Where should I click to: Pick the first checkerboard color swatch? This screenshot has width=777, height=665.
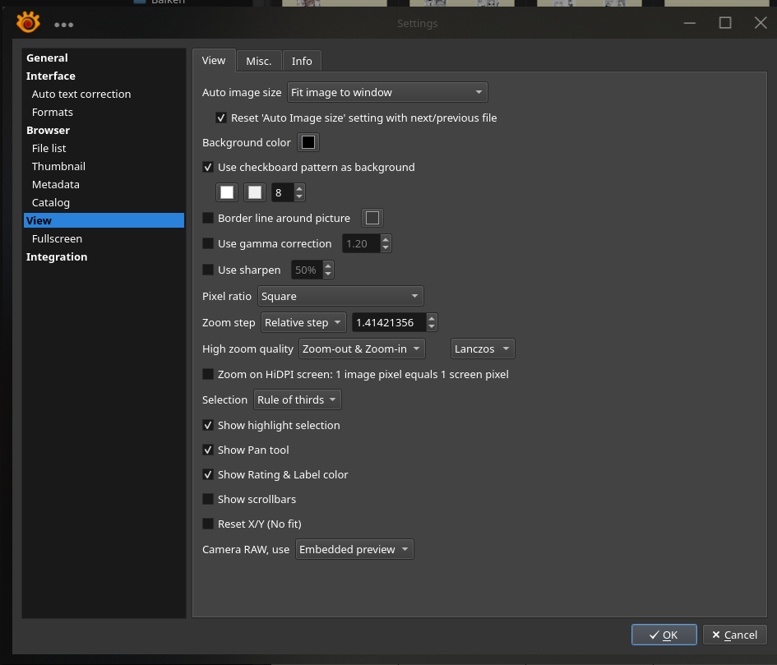pos(228,192)
